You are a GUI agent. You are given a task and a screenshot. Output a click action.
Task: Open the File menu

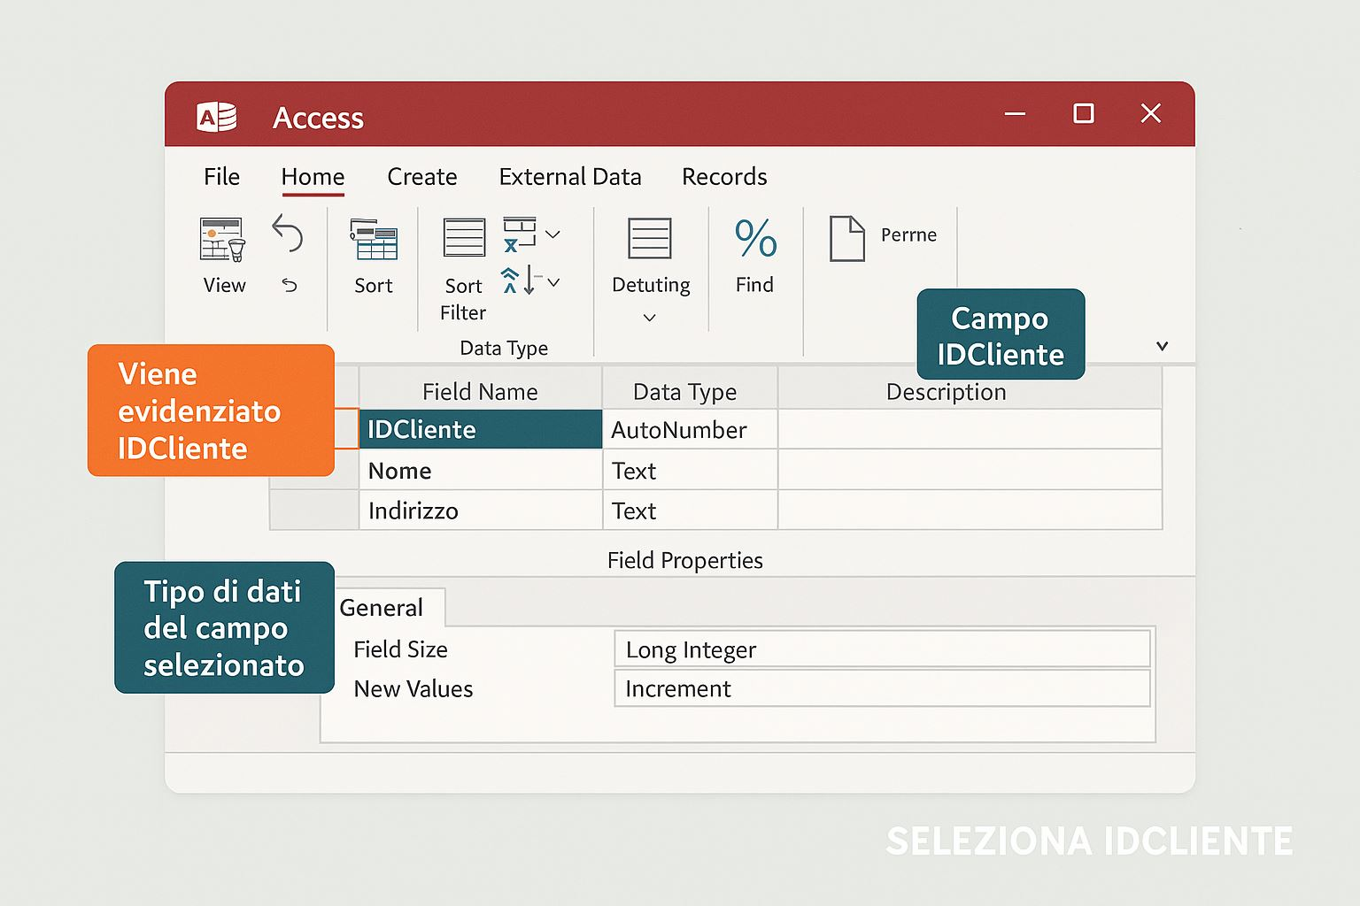tap(221, 177)
